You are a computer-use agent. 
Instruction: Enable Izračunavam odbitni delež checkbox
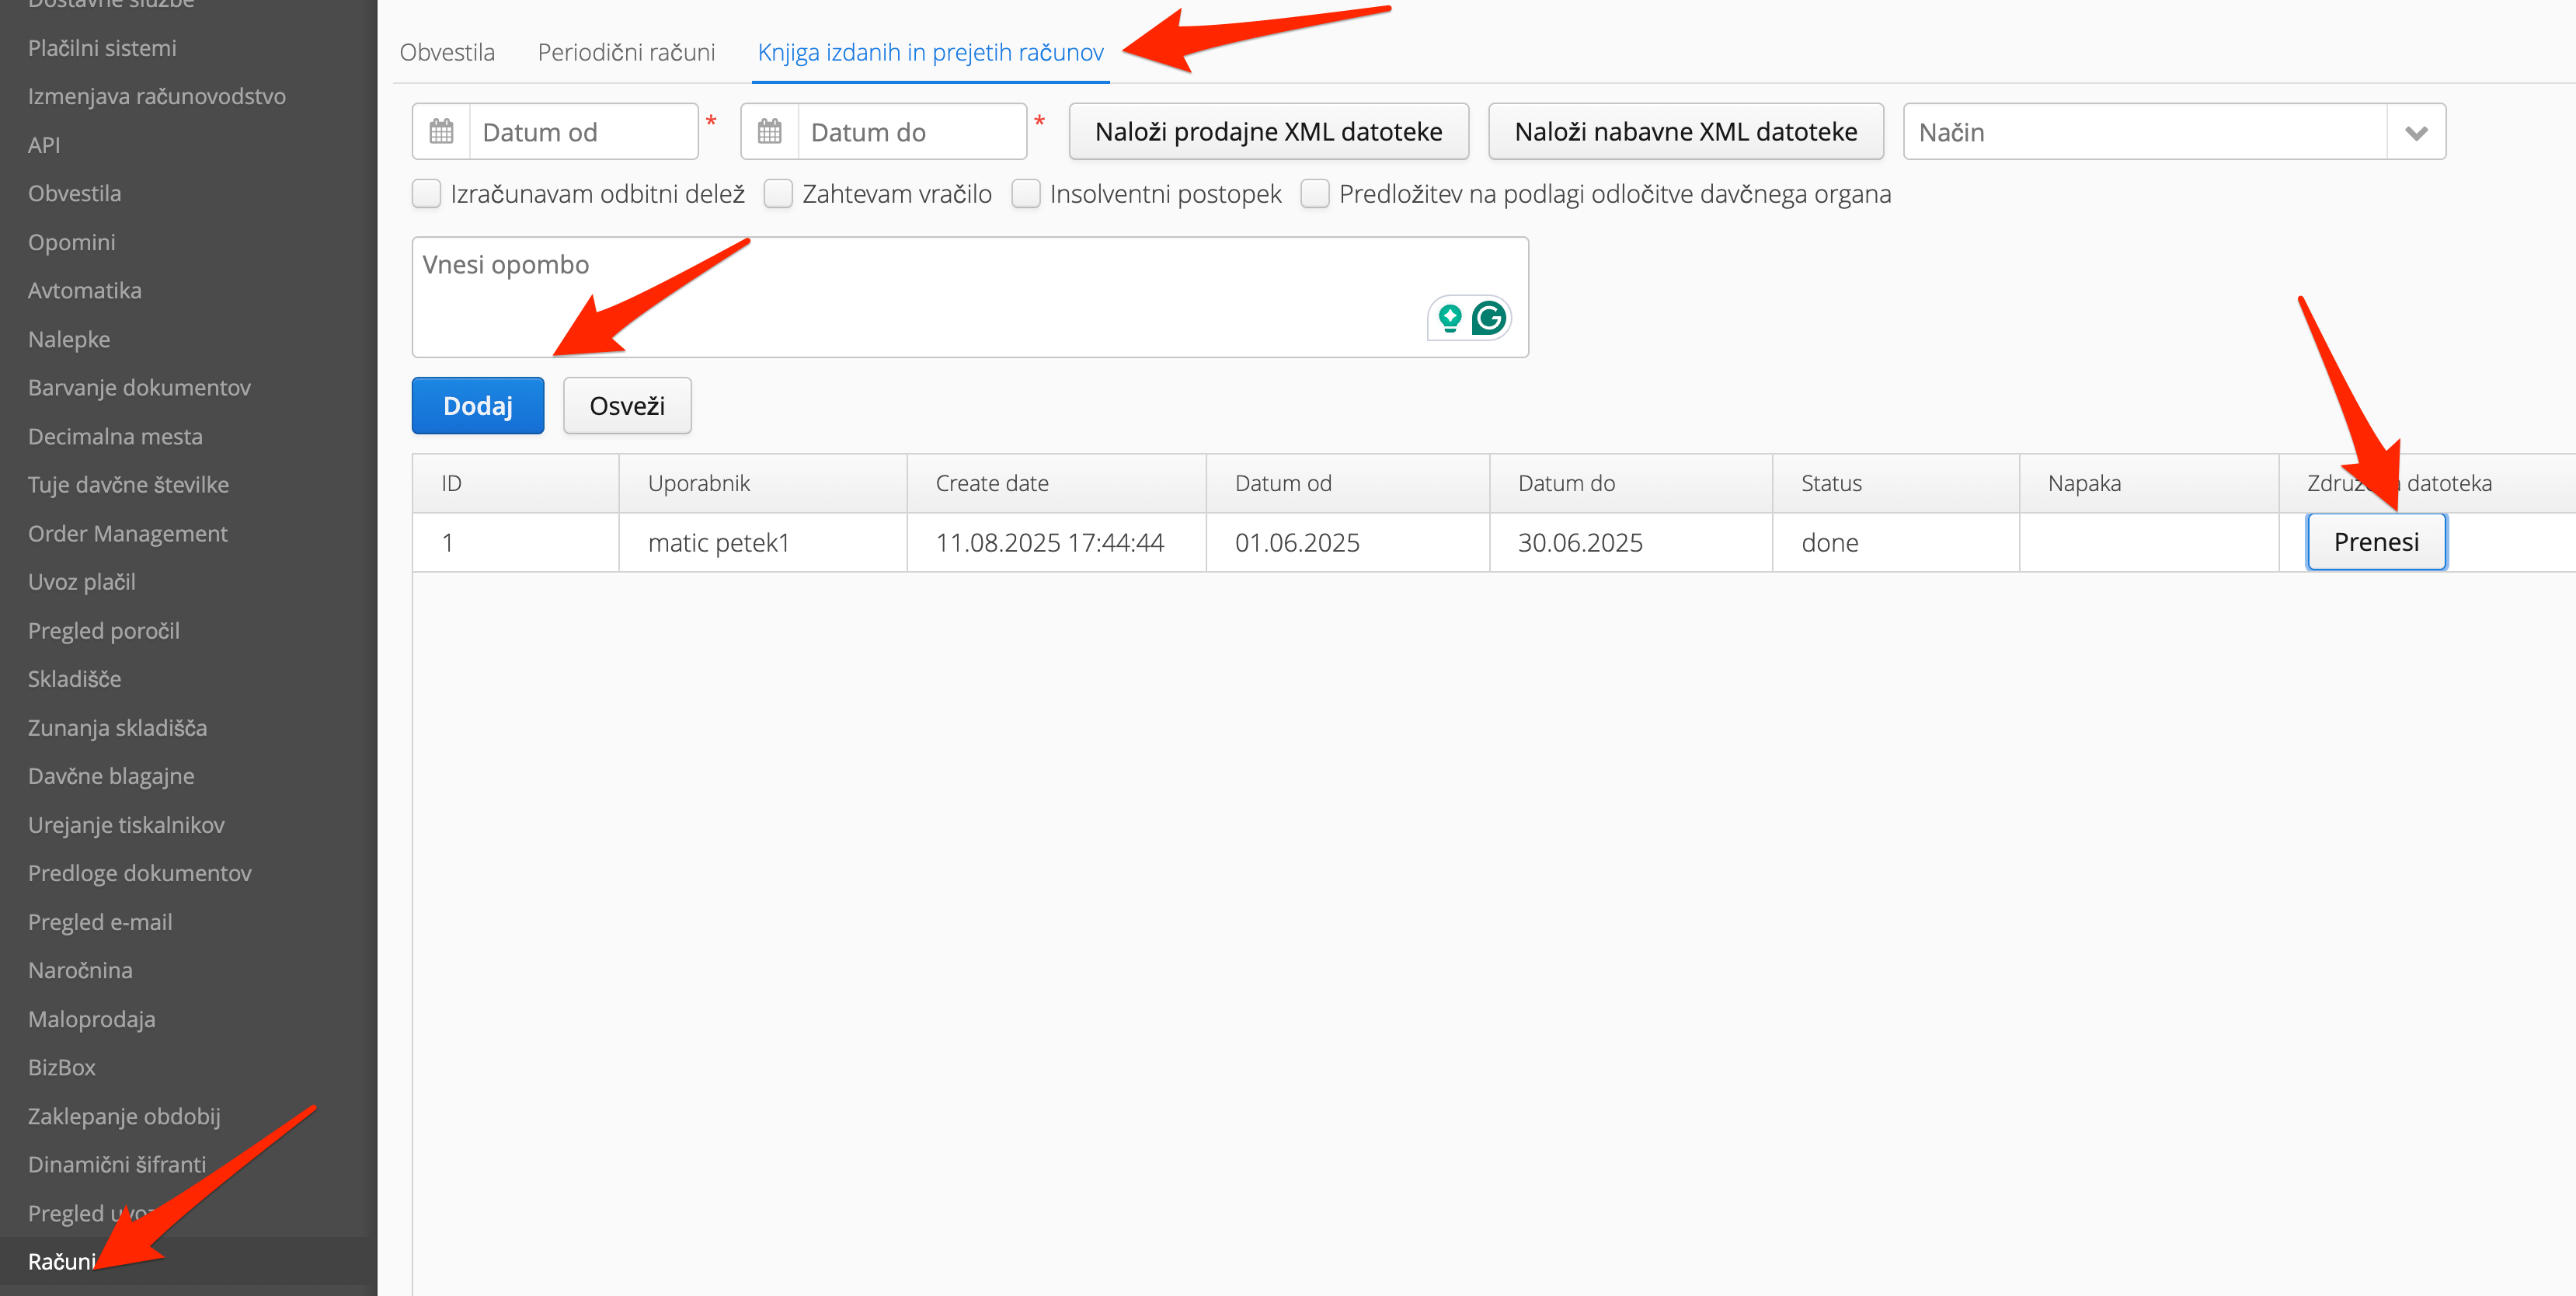click(x=427, y=194)
